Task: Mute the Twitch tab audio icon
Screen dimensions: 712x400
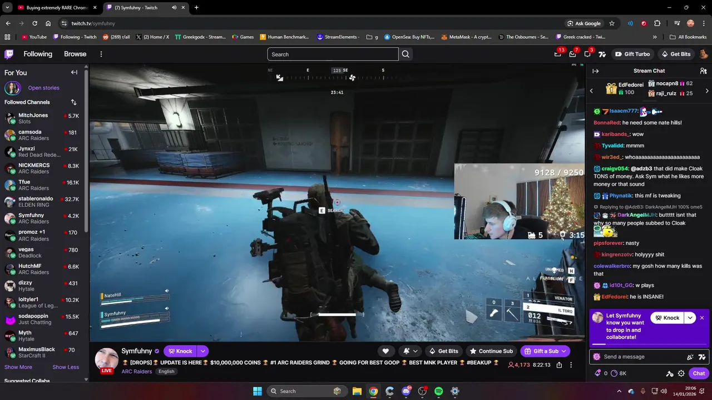Action: [x=174, y=8]
